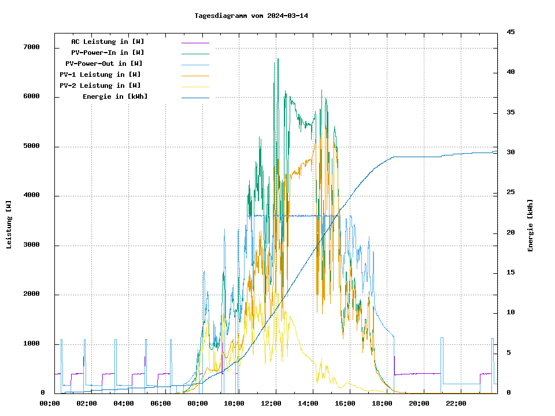Click the right axis title Energie [kWh]

pyautogui.click(x=531, y=225)
